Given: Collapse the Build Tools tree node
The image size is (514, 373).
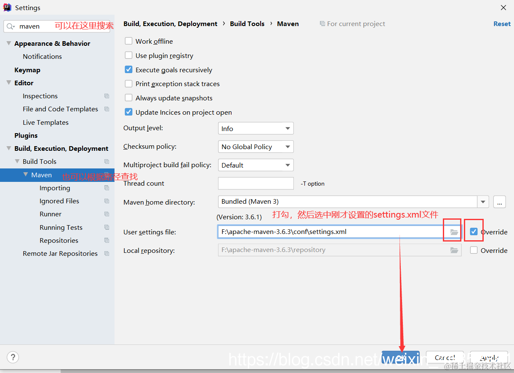Looking at the screenshot, I should point(17,161).
